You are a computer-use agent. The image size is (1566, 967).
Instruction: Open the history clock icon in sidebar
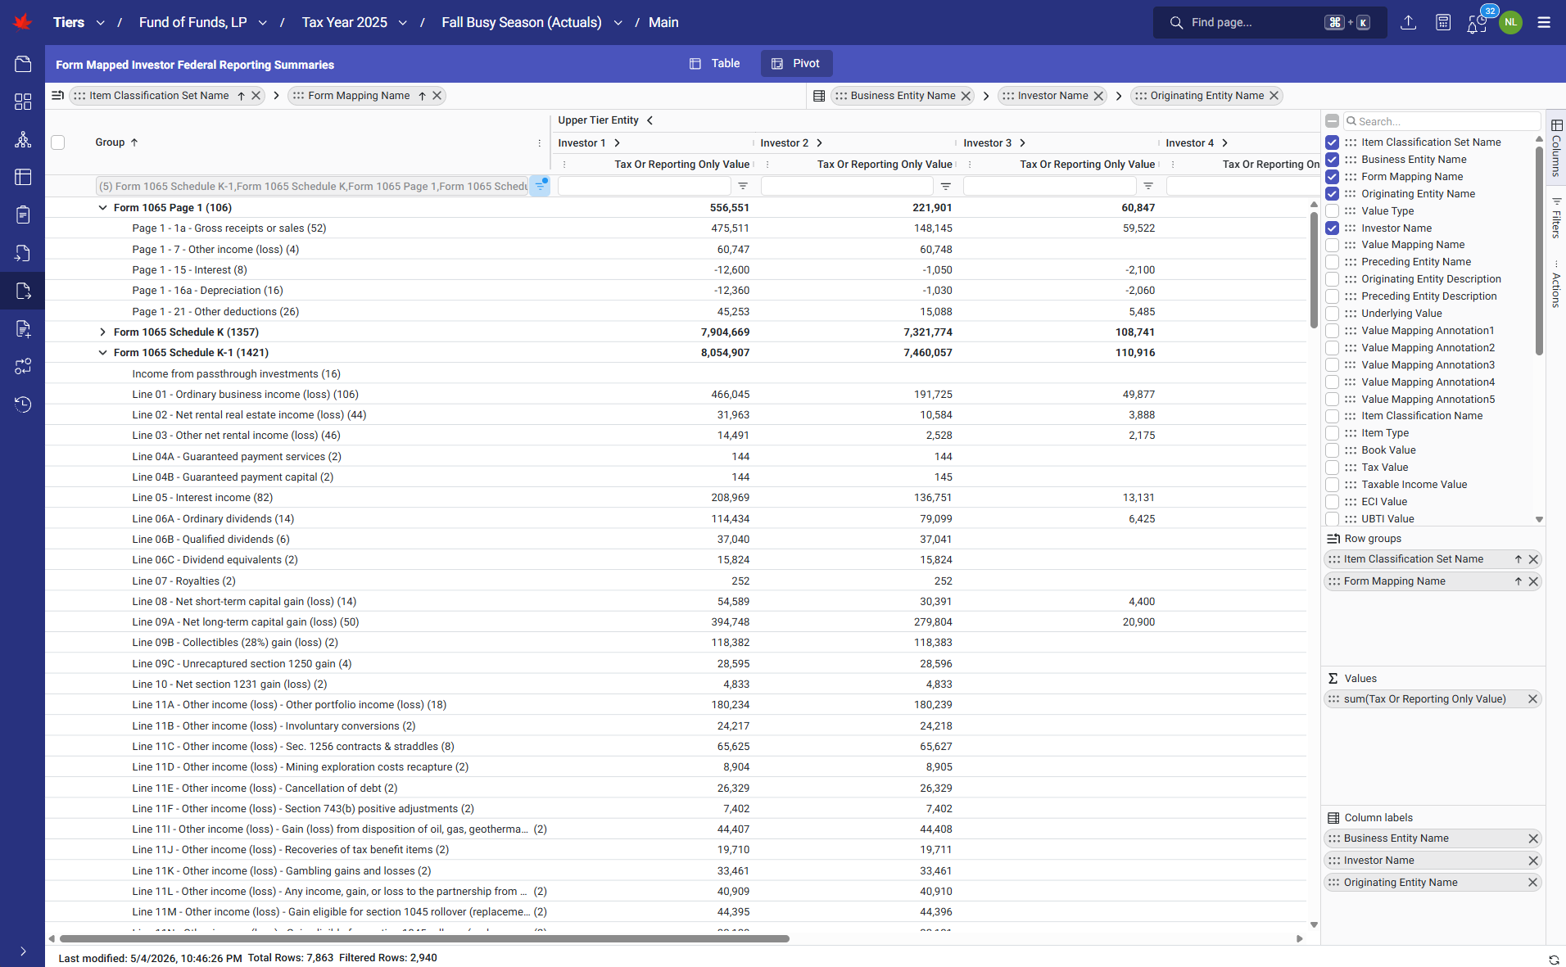click(x=23, y=404)
